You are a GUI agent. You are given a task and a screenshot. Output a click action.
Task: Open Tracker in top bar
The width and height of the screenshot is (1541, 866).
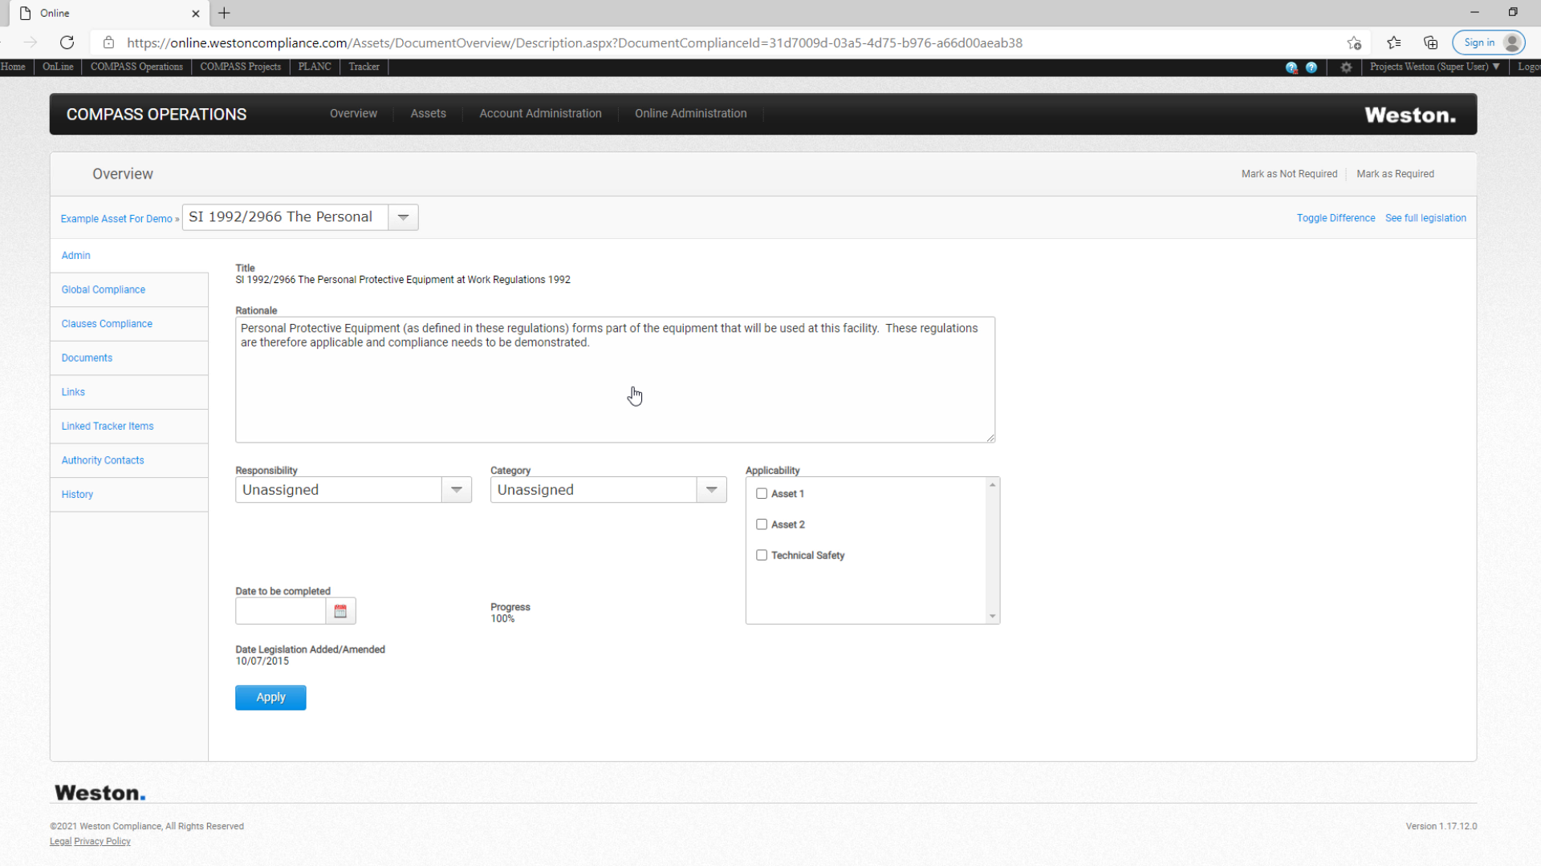coord(364,67)
